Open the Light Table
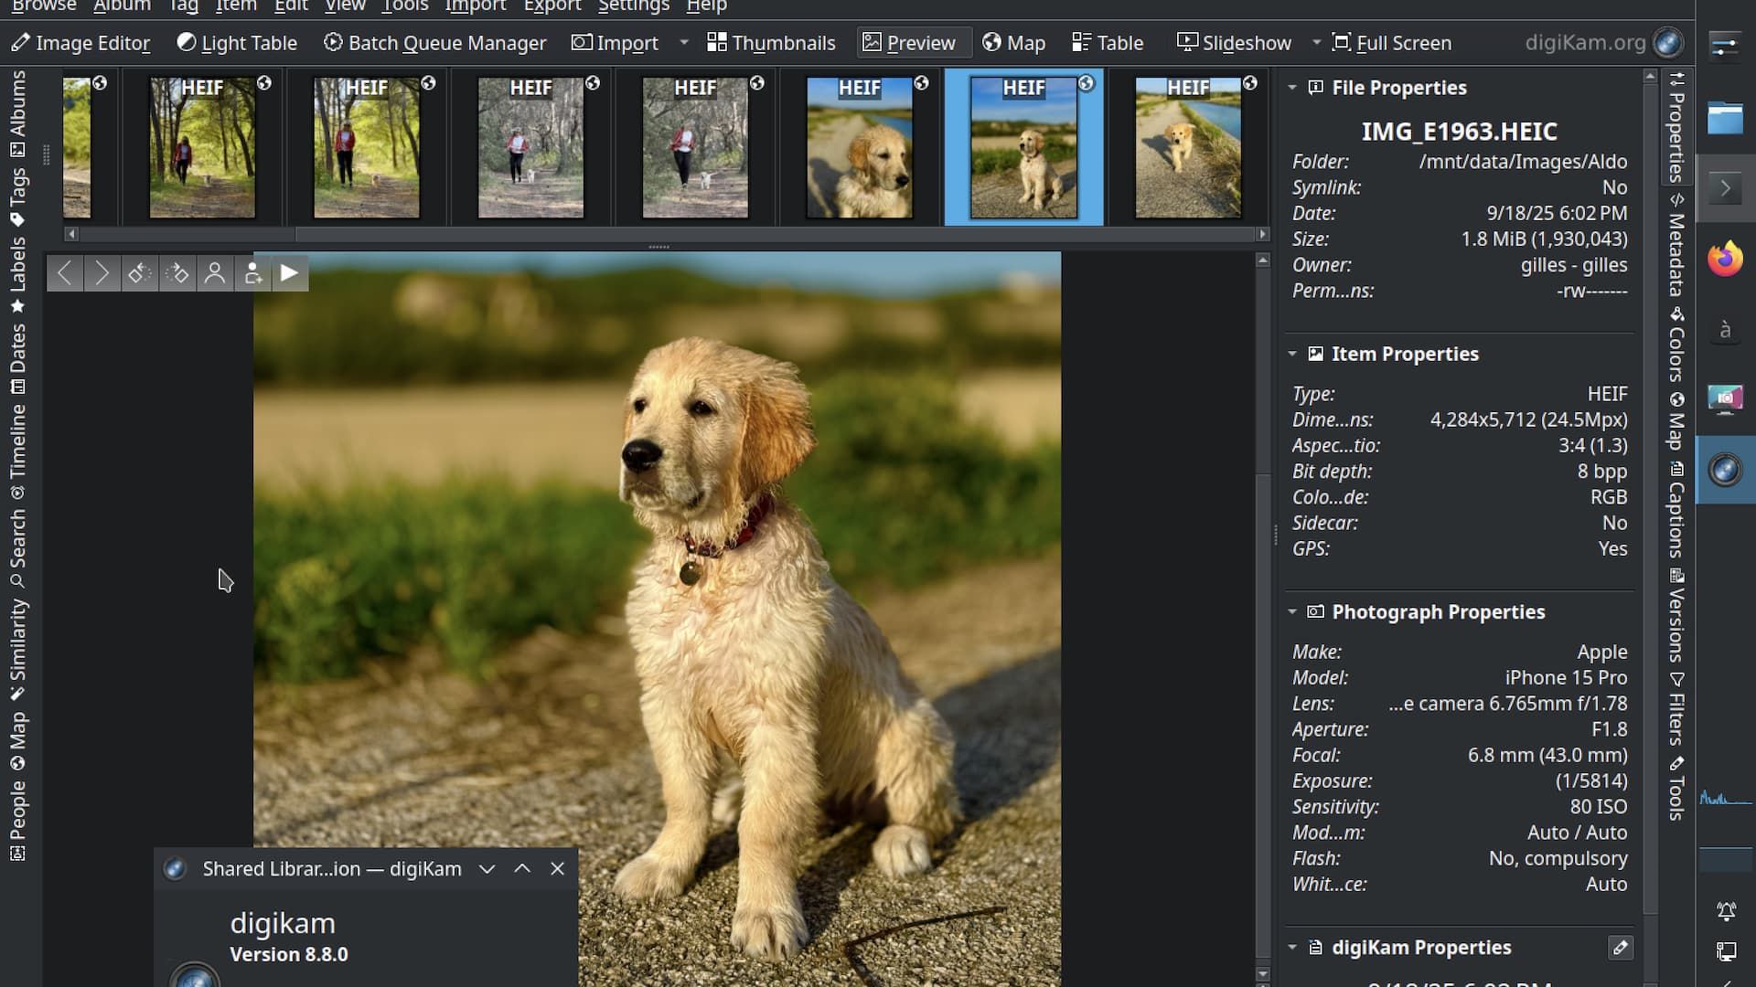 (x=236, y=42)
